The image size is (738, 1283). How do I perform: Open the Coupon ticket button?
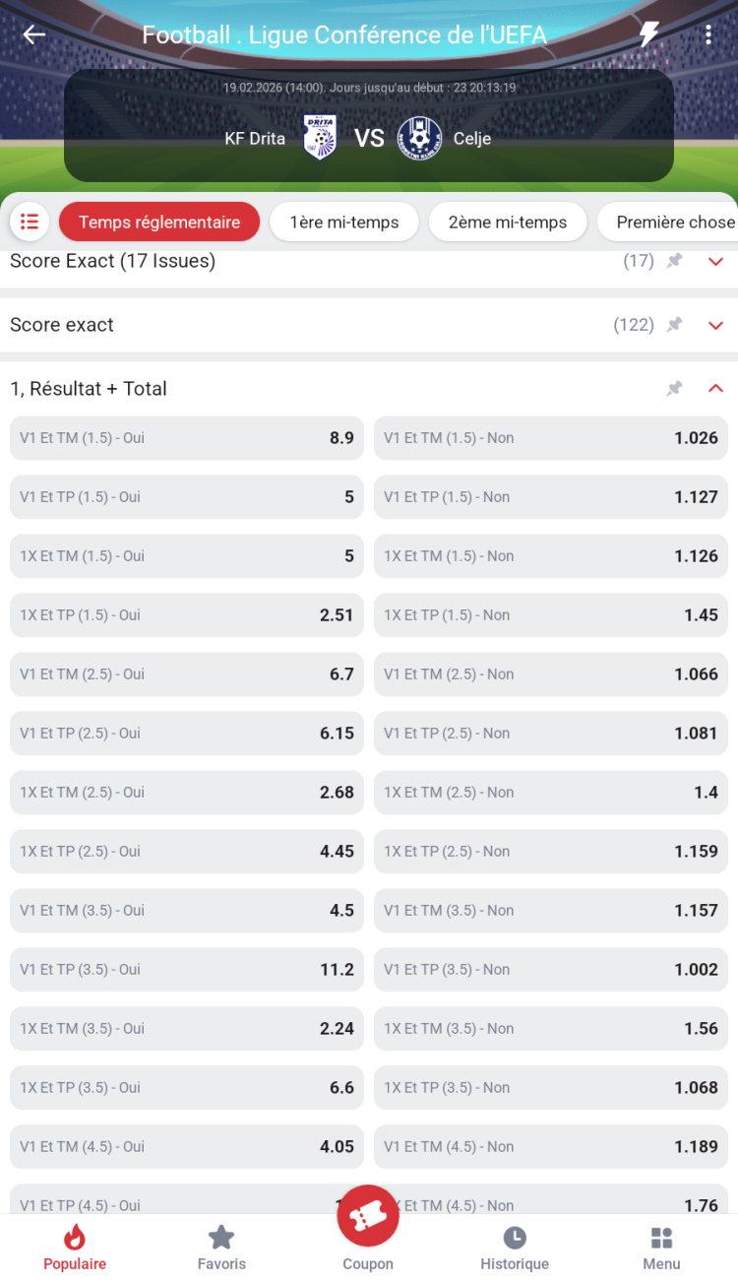tap(368, 1218)
